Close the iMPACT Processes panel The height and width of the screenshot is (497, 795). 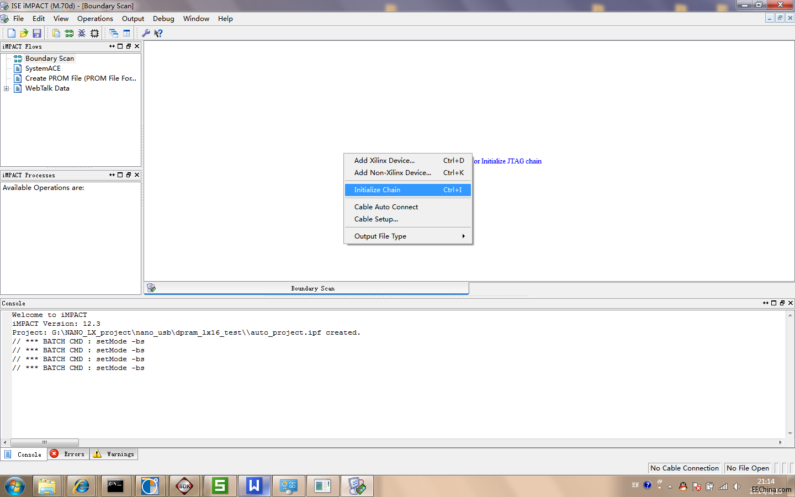[137, 175]
